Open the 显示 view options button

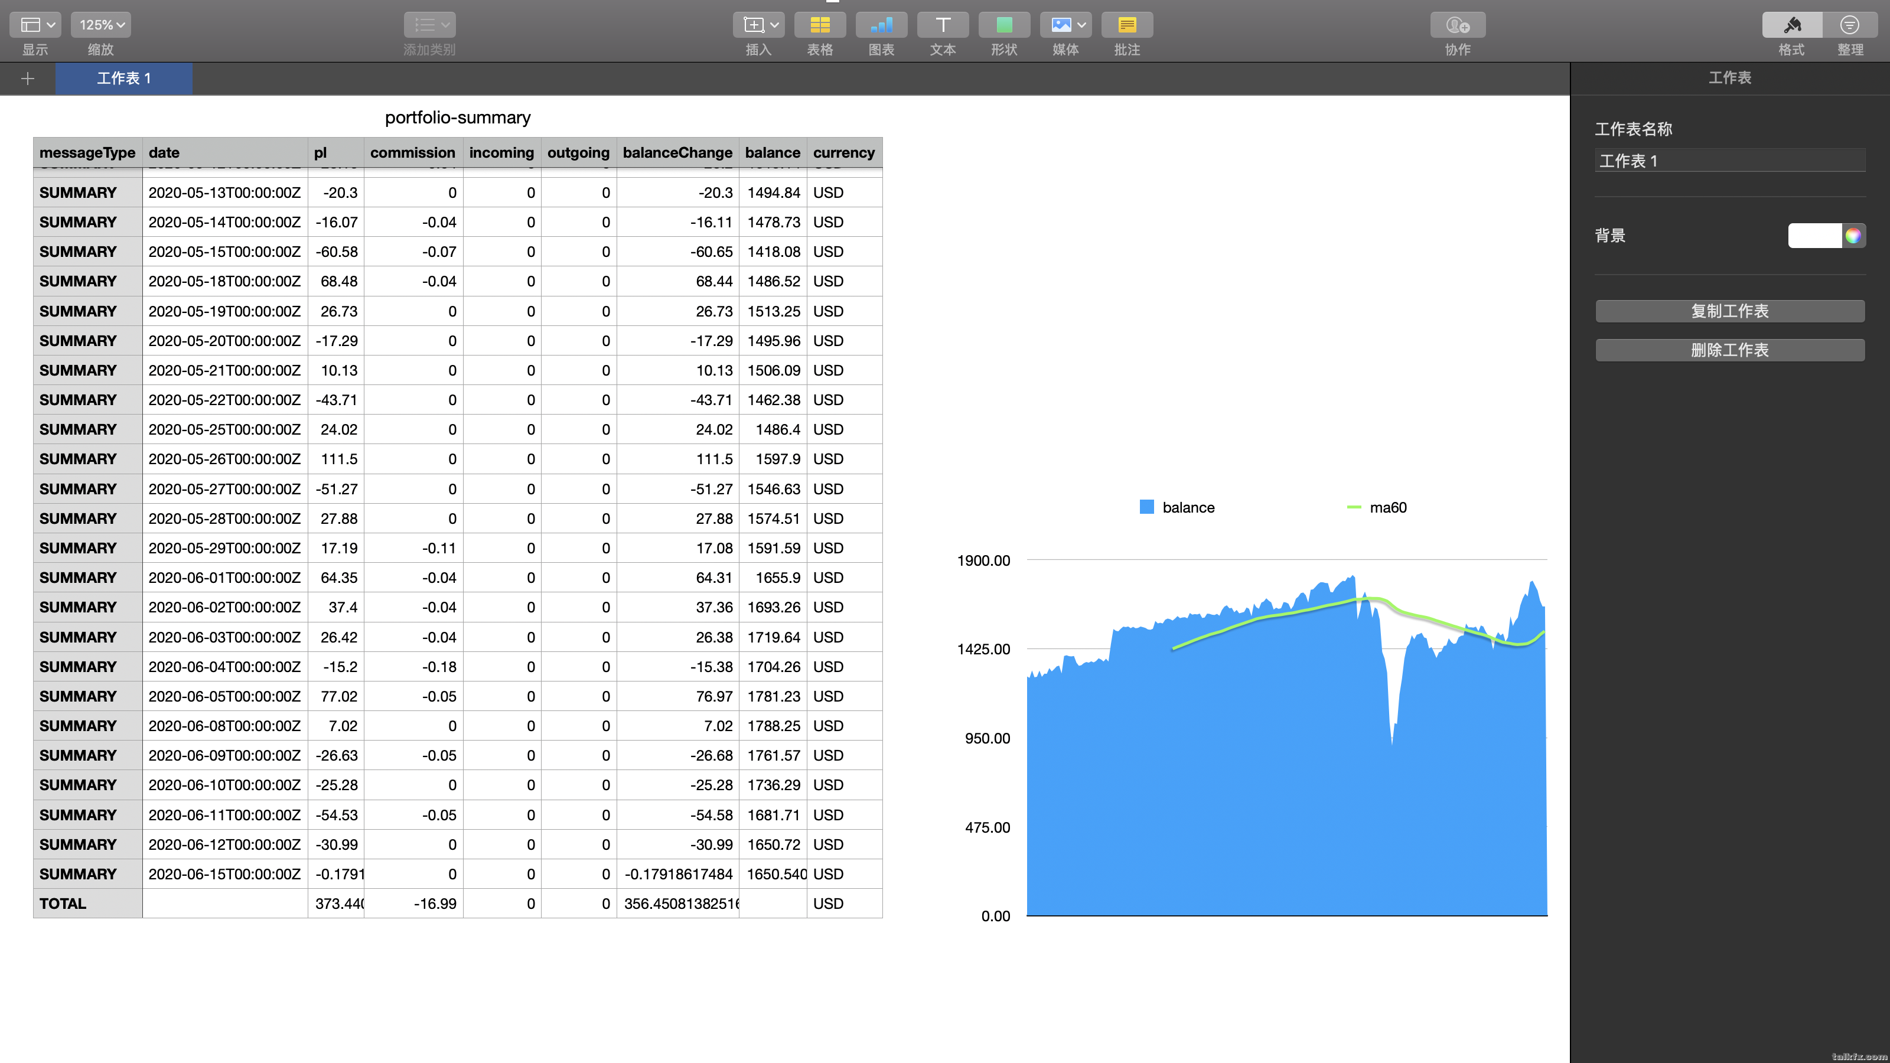point(35,25)
